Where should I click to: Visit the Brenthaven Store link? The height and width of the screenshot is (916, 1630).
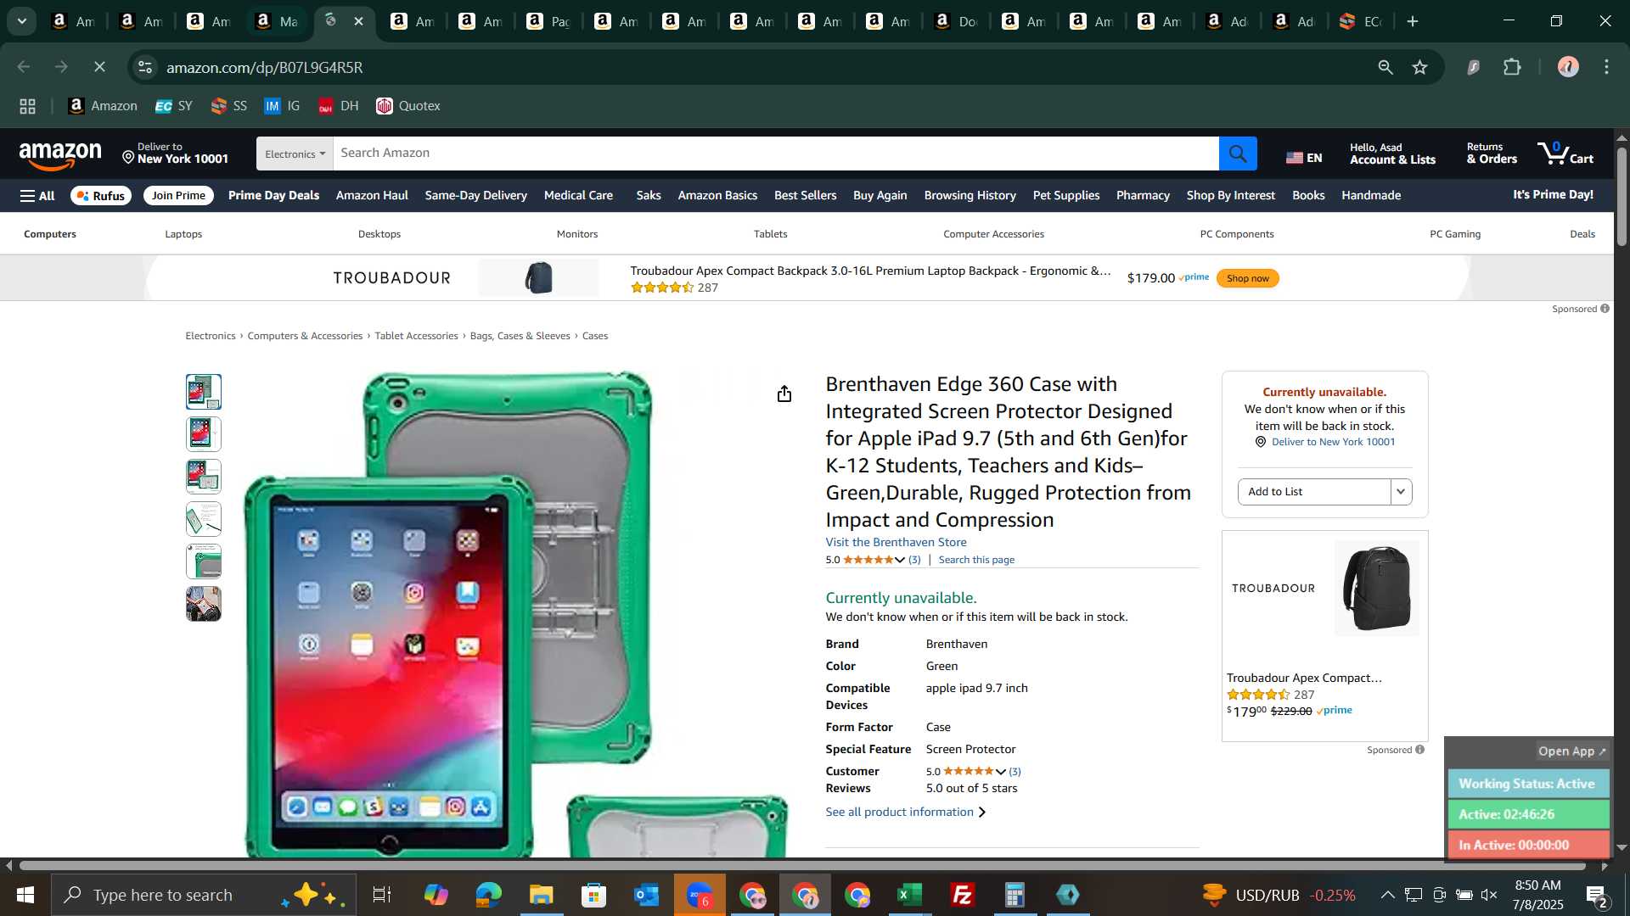click(896, 542)
